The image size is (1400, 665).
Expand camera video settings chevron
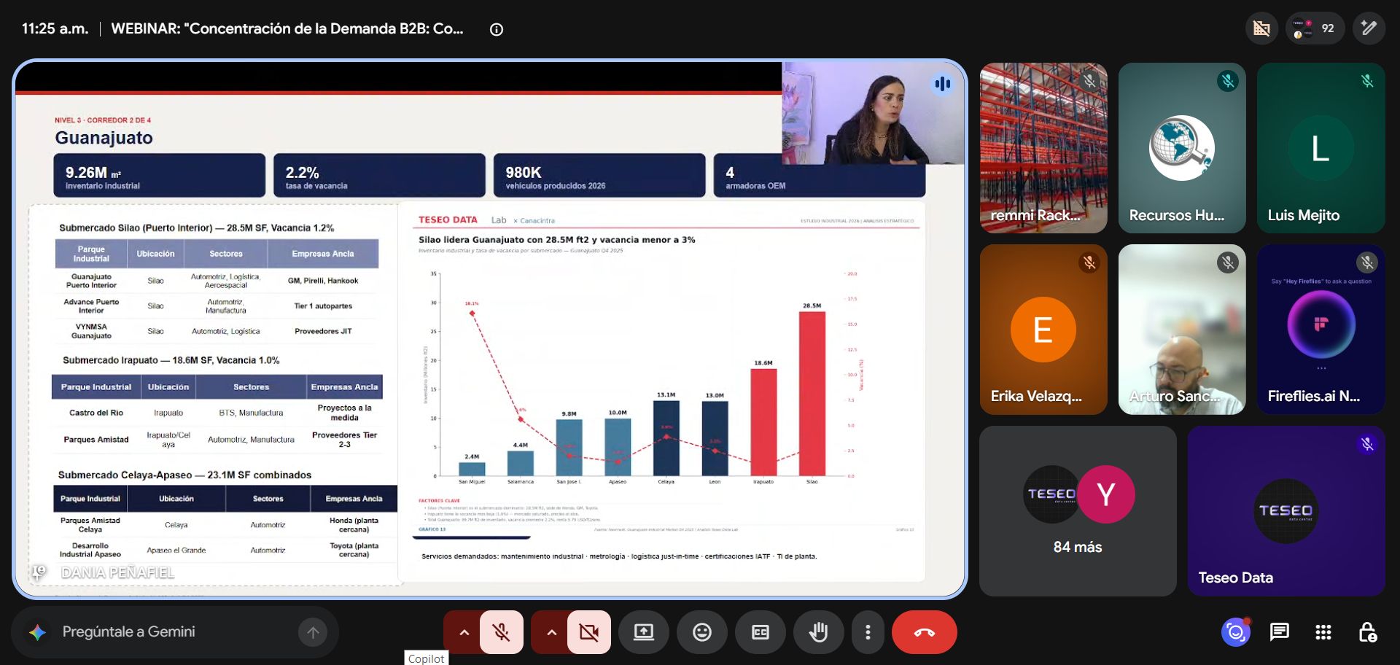point(552,632)
